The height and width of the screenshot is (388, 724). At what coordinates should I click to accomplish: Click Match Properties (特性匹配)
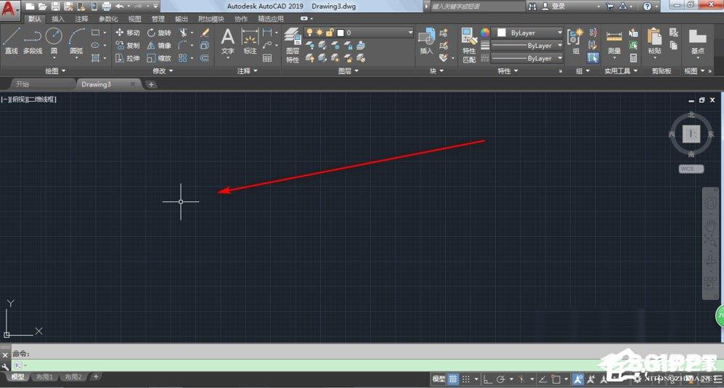point(469,45)
